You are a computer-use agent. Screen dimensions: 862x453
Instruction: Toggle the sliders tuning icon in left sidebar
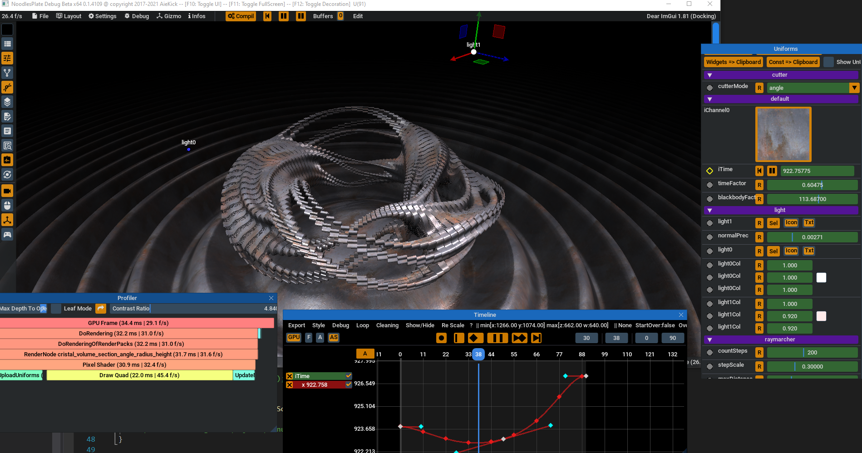pos(7,59)
